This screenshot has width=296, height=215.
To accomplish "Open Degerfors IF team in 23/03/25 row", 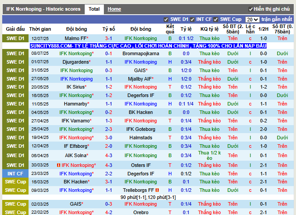I will (141, 174).
